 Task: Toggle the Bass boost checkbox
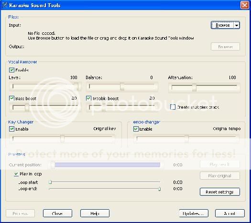pyautogui.click(x=11, y=98)
